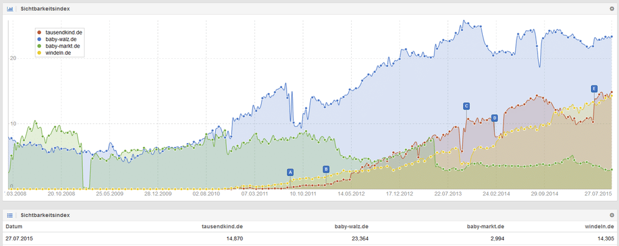Click the 17.12.2012 x-axis date label
Screen dimensions: 619x246
click(x=400, y=194)
